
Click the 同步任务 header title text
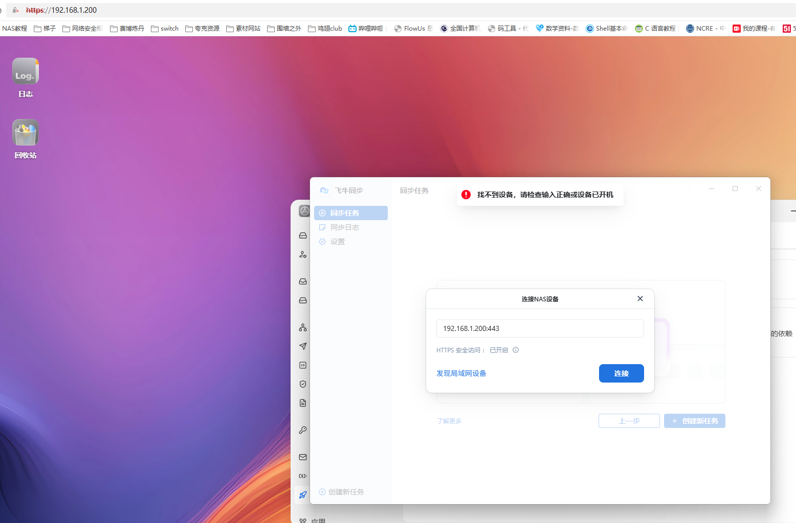[x=414, y=191]
